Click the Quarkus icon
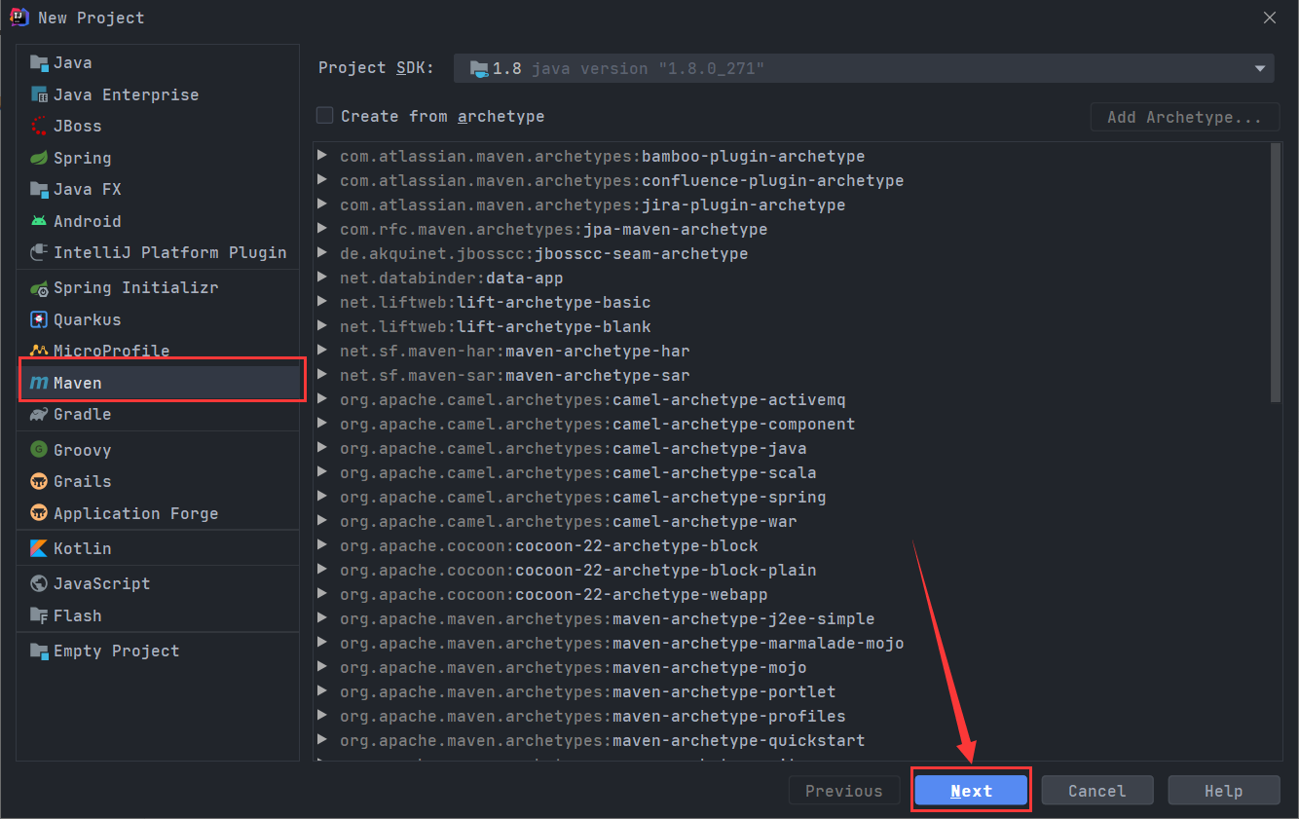The height and width of the screenshot is (819, 1299). (39, 319)
